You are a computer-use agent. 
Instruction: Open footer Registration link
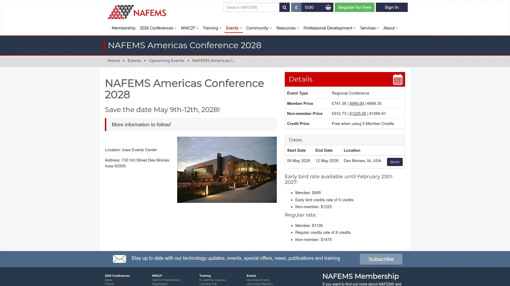point(160,284)
